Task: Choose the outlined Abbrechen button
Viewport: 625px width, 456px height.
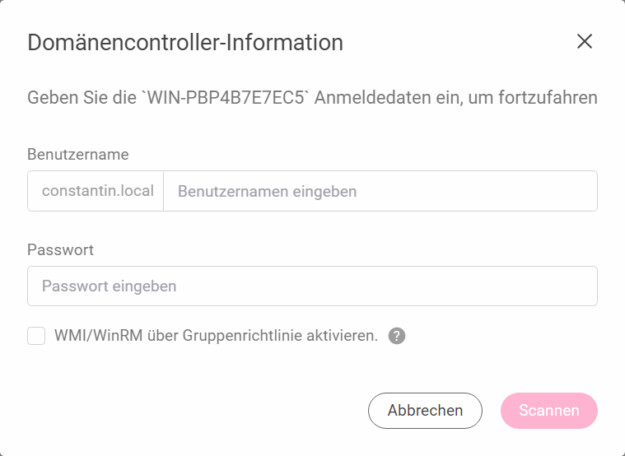Action: tap(425, 411)
